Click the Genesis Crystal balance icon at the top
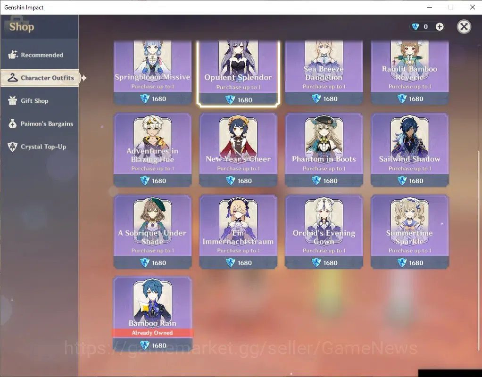This screenshot has width=482, height=377. 416,27
